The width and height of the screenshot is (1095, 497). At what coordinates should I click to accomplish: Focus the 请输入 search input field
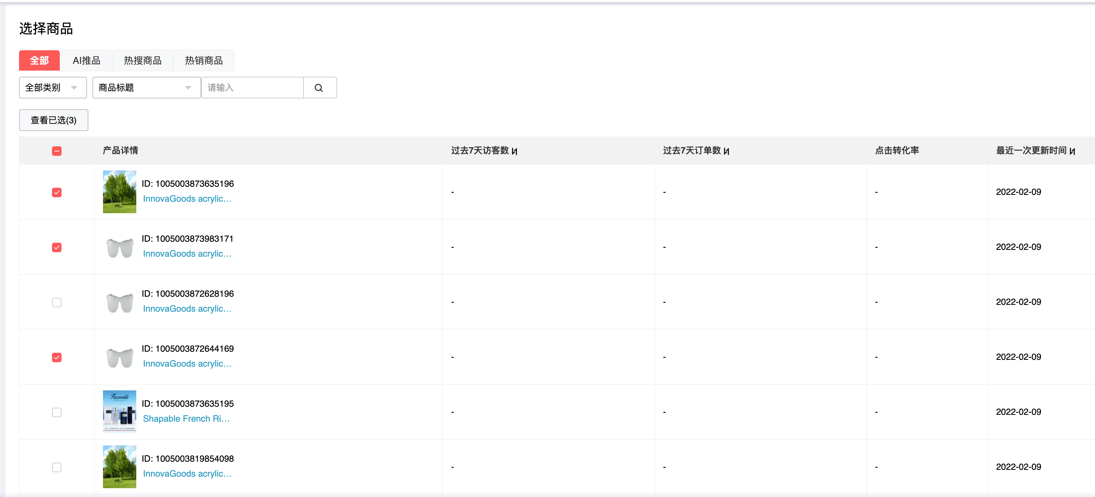[x=252, y=88]
